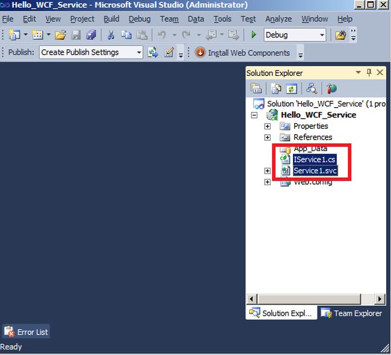391x355 pixels.
Task: Click the Add New Item toolbar icon
Action: coord(37,35)
